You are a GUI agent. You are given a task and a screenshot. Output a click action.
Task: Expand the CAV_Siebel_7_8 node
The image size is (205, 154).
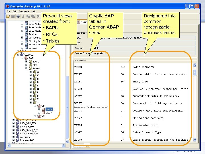[x=13, y=133]
